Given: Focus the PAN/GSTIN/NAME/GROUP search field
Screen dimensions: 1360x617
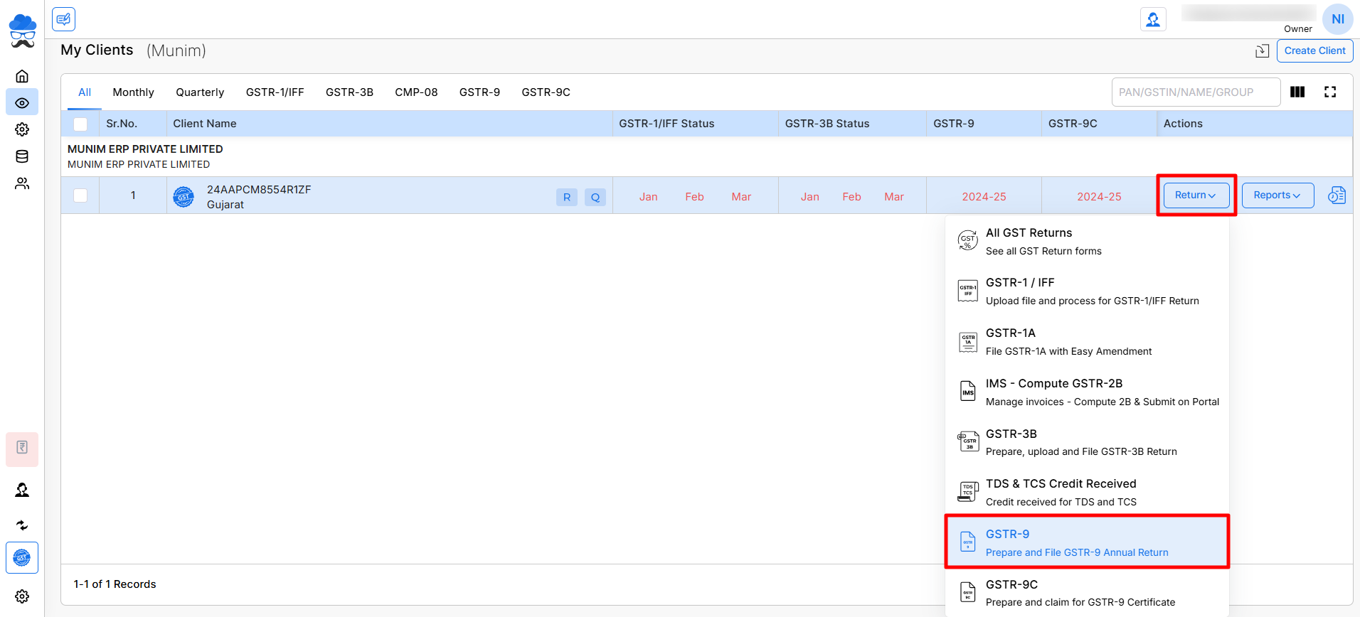Looking at the screenshot, I should tap(1195, 92).
